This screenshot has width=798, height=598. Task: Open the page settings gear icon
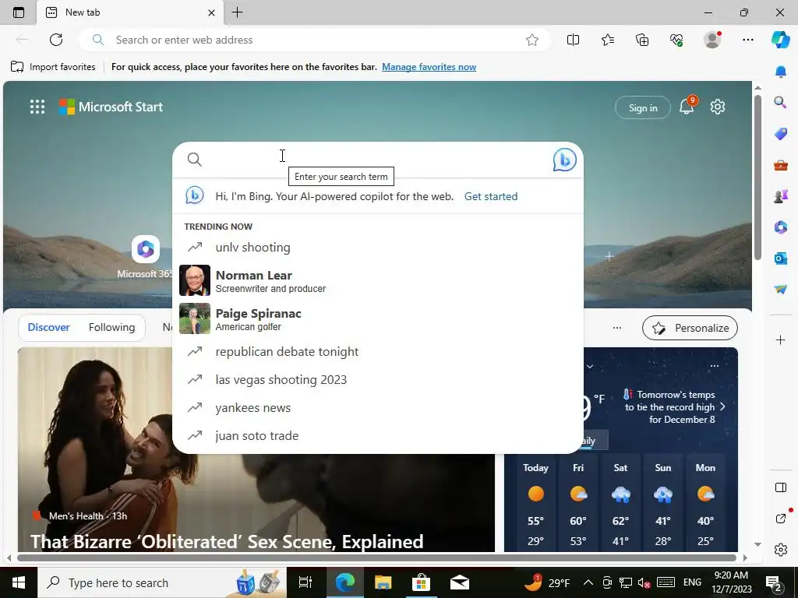pos(718,107)
